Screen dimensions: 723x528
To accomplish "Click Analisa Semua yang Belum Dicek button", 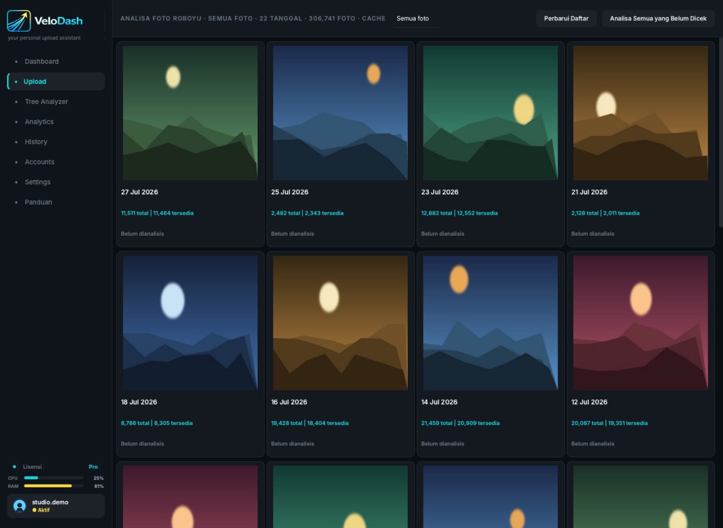I will (658, 19).
